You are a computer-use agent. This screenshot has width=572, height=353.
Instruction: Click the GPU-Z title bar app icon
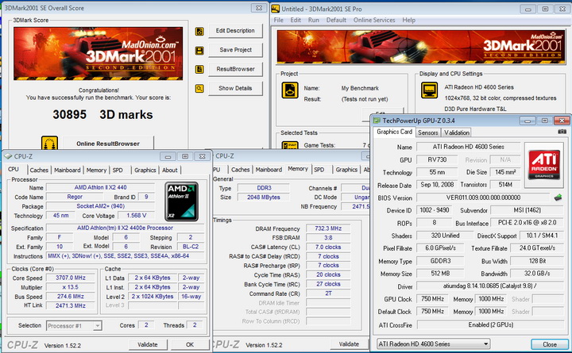coord(377,121)
